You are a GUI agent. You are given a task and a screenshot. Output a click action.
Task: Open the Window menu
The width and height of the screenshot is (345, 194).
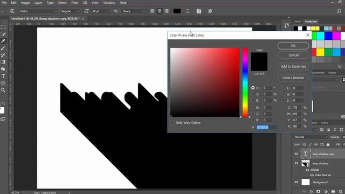(x=109, y=3)
